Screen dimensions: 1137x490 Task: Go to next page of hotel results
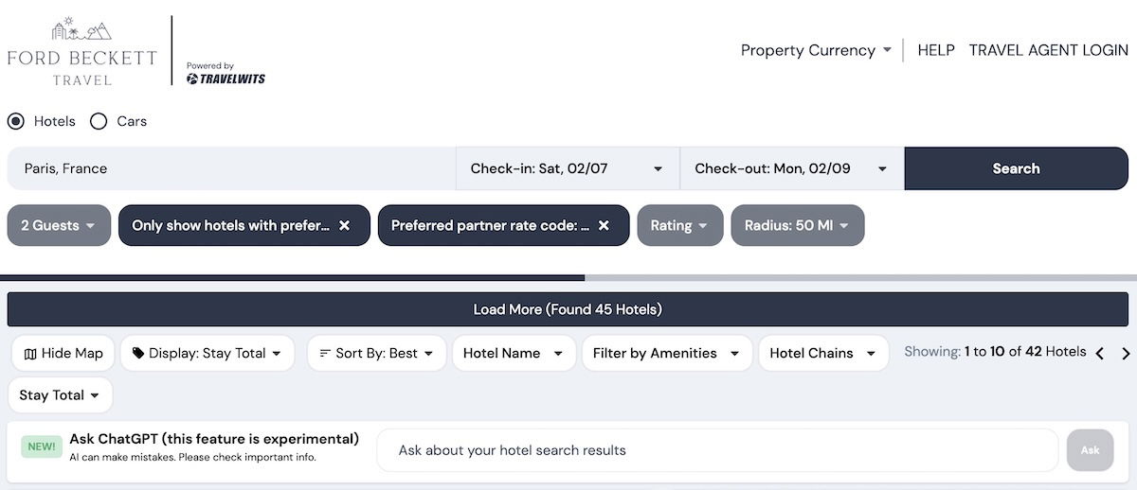1126,353
